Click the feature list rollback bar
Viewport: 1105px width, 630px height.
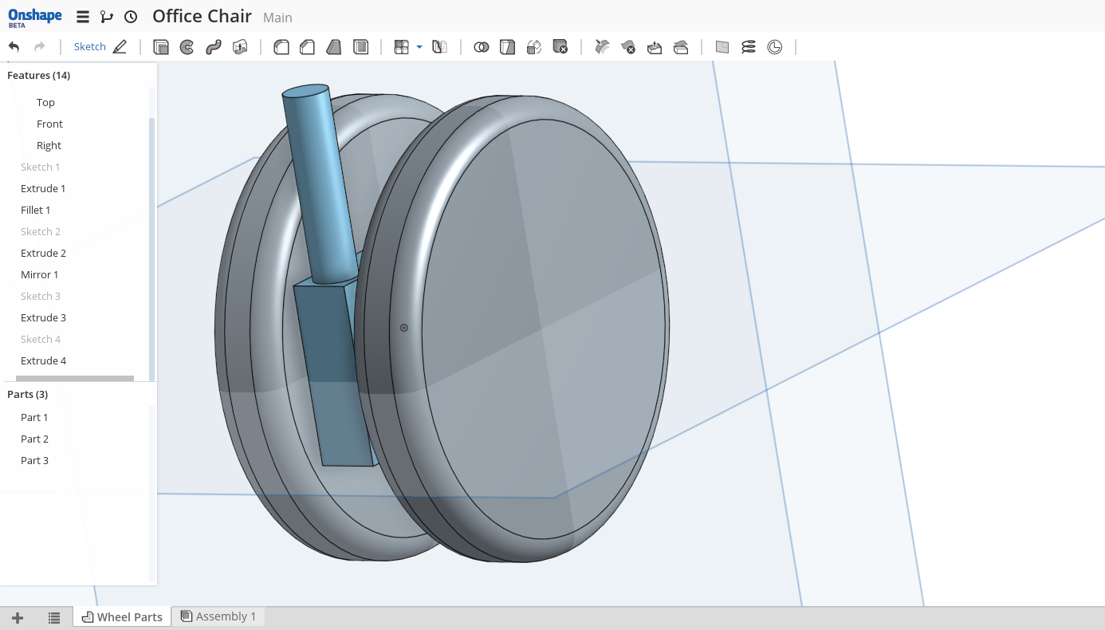tap(75, 379)
